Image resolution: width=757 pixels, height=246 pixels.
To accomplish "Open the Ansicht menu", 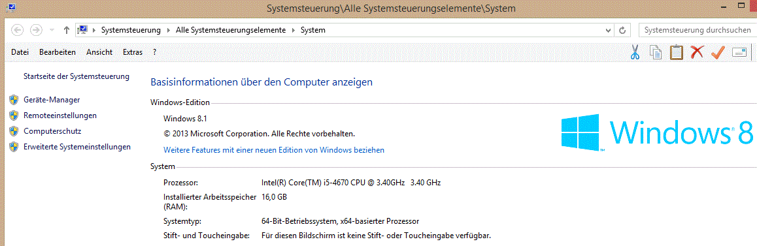I will (99, 52).
